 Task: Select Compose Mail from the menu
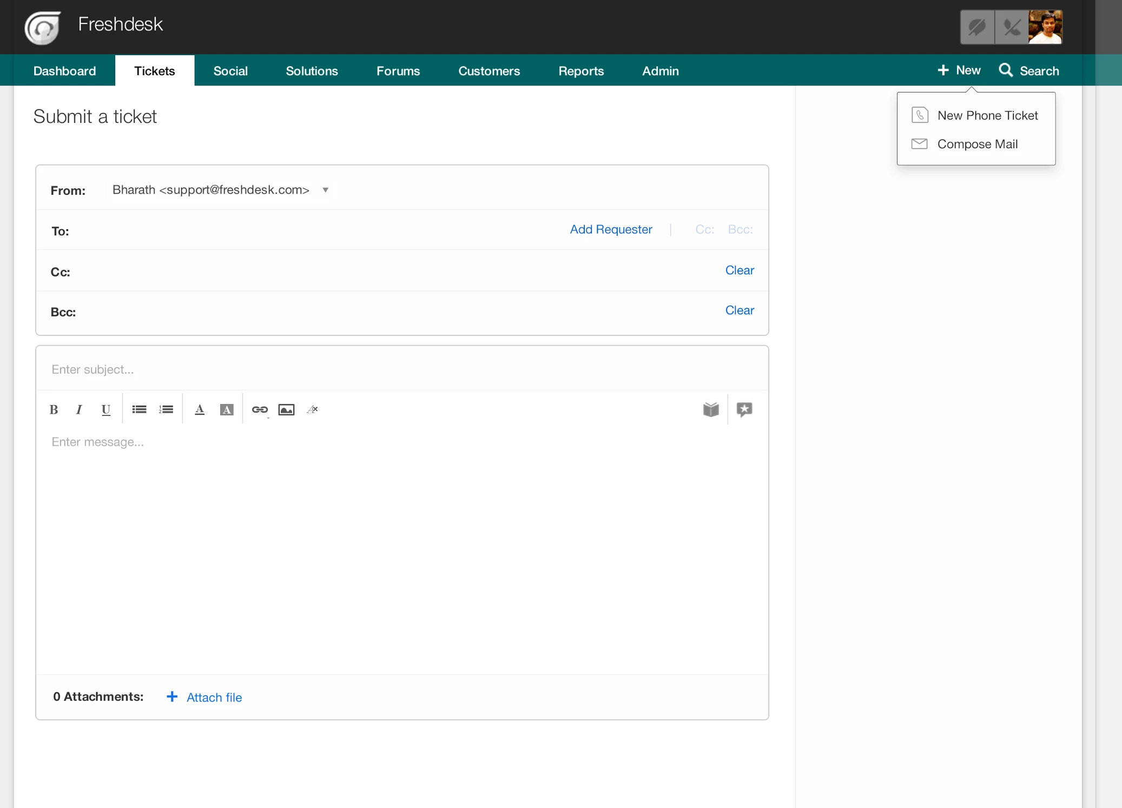(x=977, y=144)
